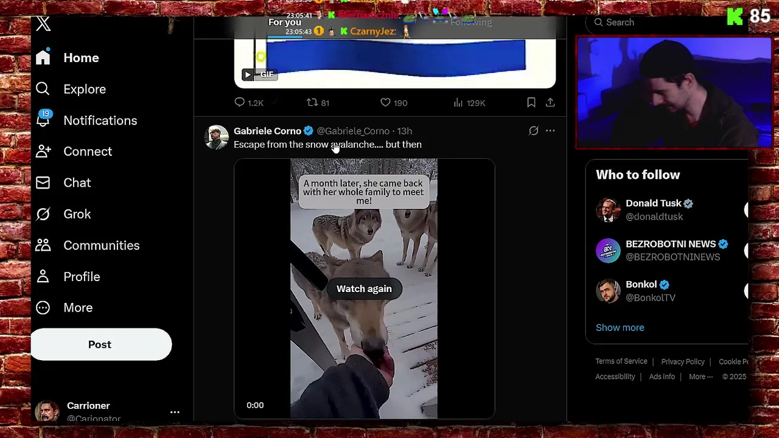Click the GIF play button
779x438 pixels.
point(247,74)
